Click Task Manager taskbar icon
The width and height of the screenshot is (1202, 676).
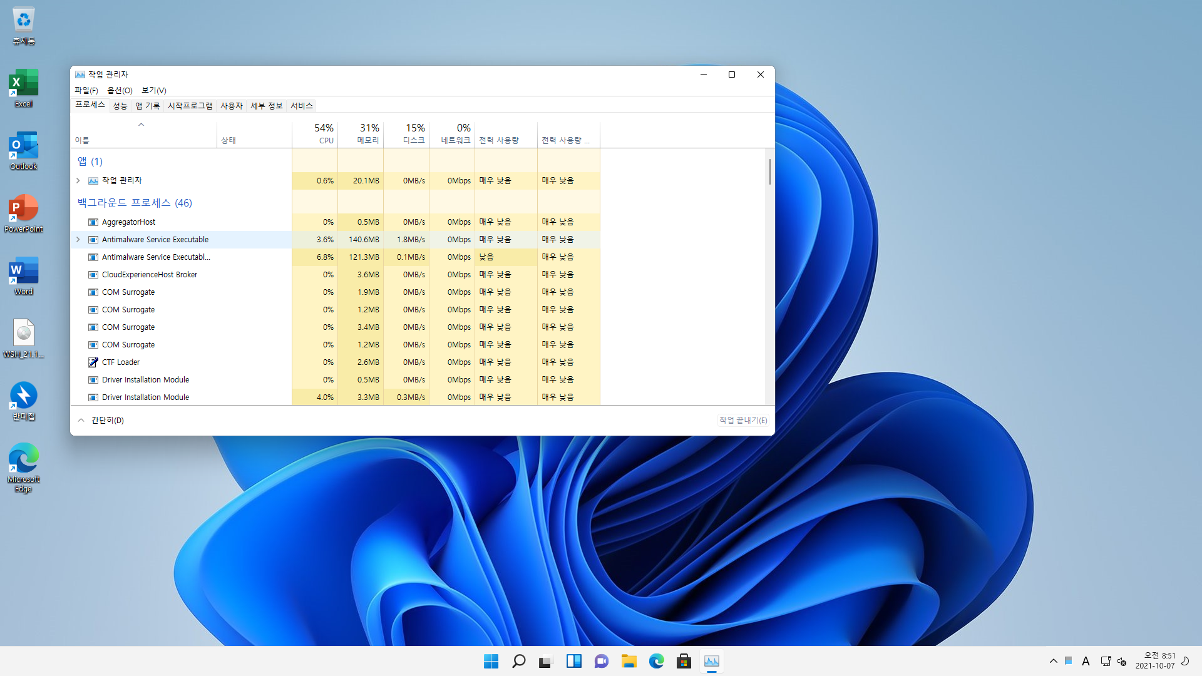712,661
